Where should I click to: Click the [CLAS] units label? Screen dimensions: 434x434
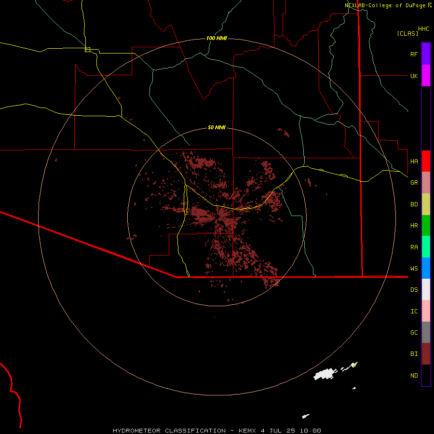[x=407, y=33]
